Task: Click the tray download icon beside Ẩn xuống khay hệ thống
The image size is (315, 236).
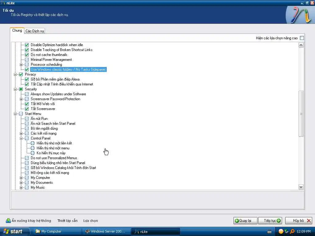Action: coord(8,221)
